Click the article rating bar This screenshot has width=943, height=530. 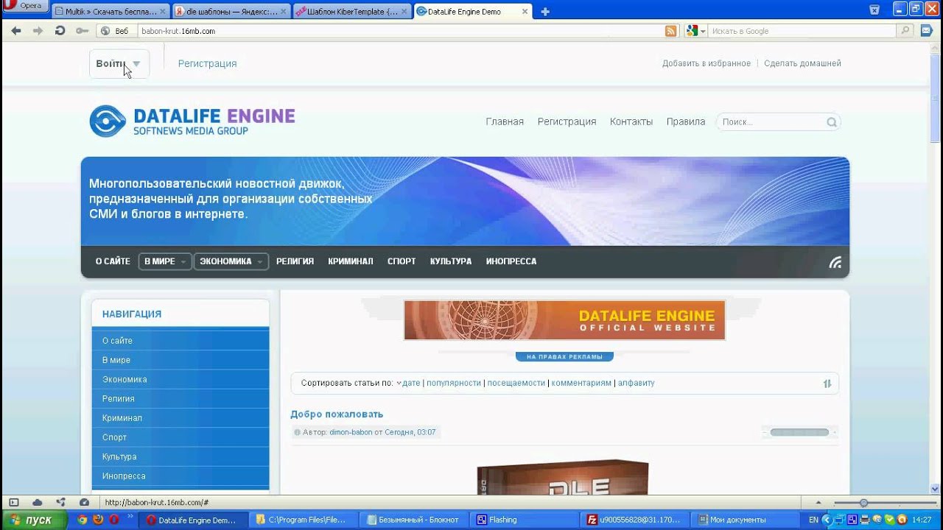click(x=799, y=432)
